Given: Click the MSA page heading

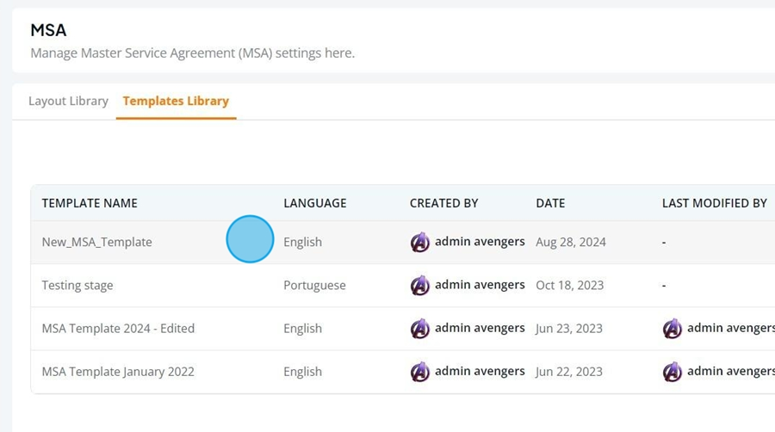Looking at the screenshot, I should tap(48, 30).
